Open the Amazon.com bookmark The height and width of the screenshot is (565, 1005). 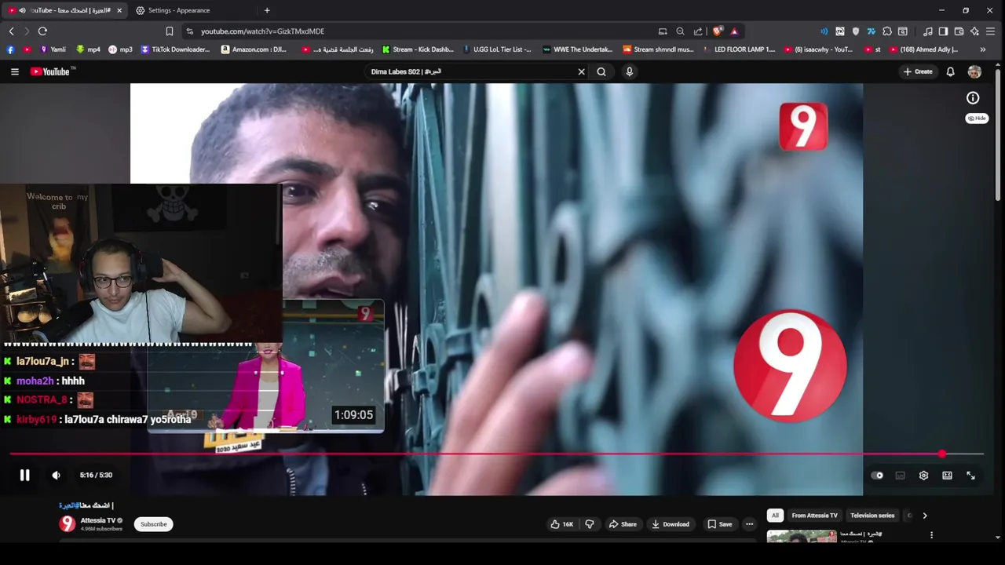tap(254, 49)
